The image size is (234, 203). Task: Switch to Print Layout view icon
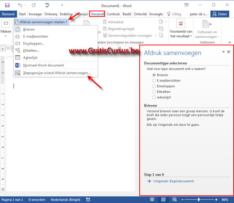(163, 199)
